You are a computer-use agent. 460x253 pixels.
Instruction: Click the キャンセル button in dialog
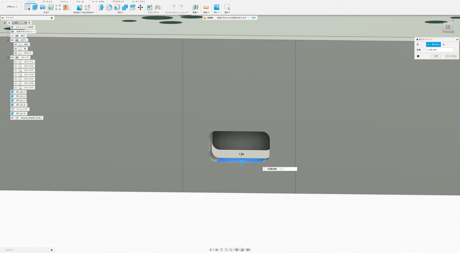451,56
